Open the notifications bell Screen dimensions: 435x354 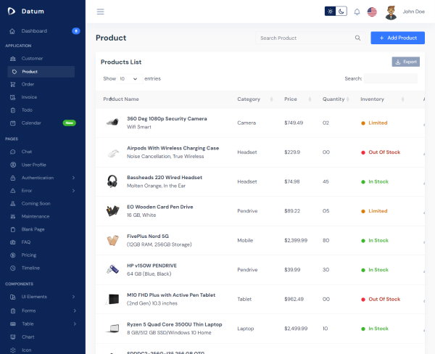tap(357, 12)
